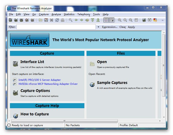Click the Zoom Out toolbar icon
Viewport: 173px width, 135px height.
125,20
